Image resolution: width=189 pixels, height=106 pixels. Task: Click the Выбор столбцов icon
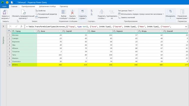64,12
